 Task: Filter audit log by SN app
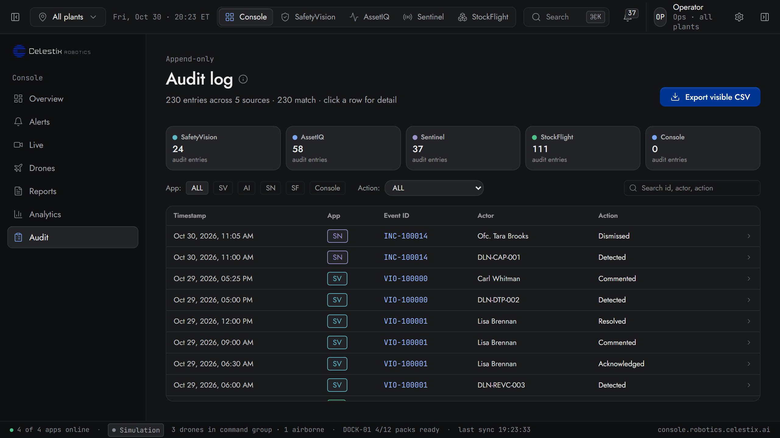(x=271, y=188)
